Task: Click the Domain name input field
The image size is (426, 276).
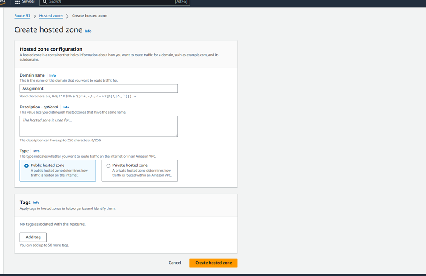Action: pyautogui.click(x=97, y=88)
